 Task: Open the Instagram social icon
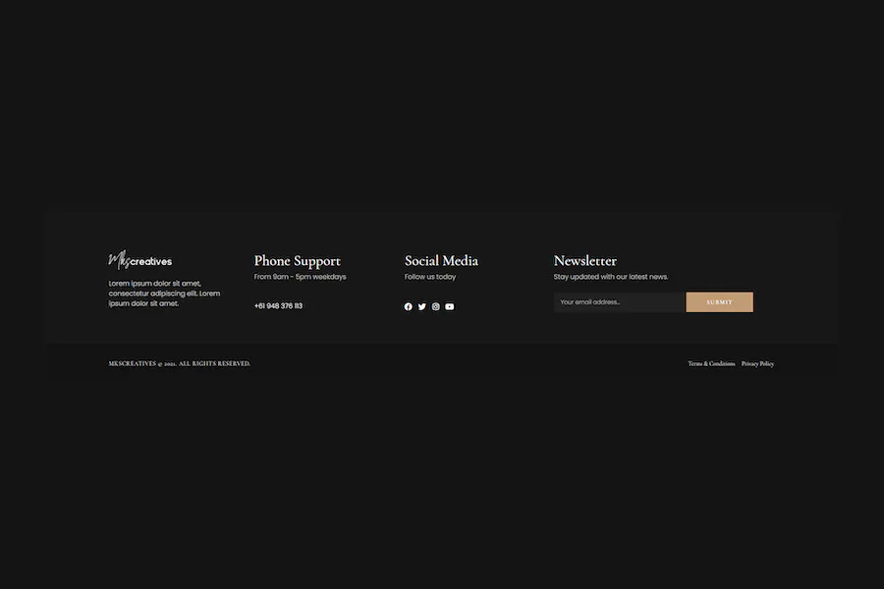(x=436, y=306)
